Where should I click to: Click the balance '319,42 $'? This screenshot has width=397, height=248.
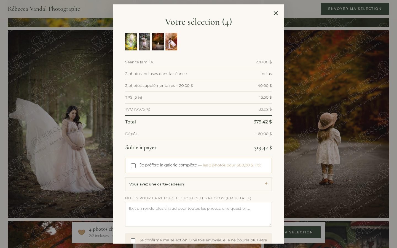(x=263, y=148)
